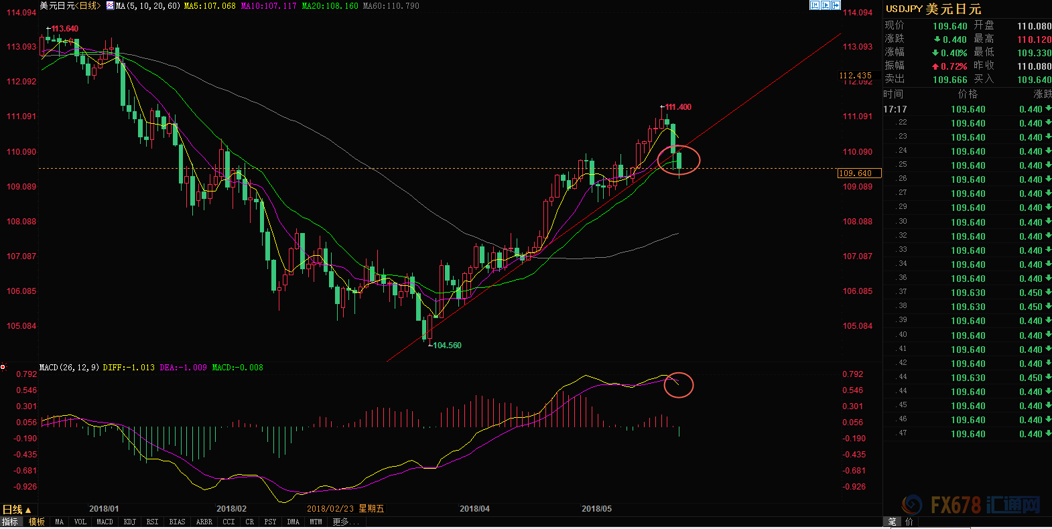Image resolution: width=1052 pixels, height=529 pixels.
Task: Open the 更多... indicators list
Action: [346, 522]
